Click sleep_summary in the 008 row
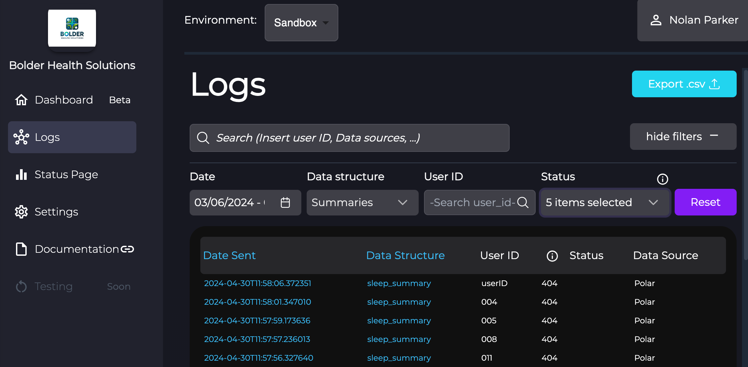Viewport: 748px width, 367px height. tap(399, 339)
